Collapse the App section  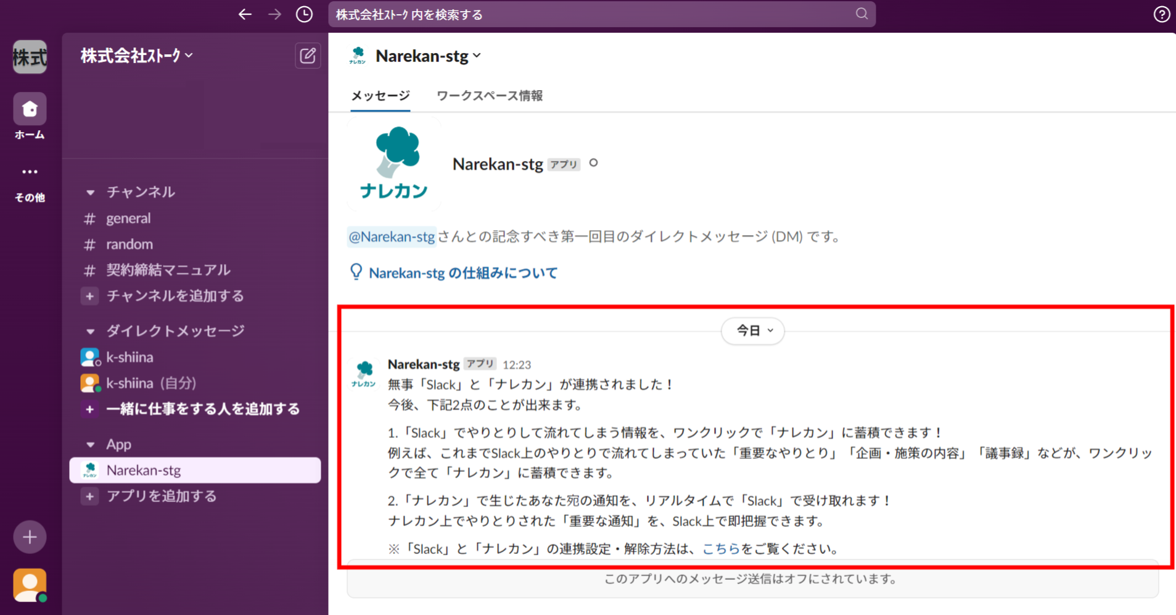click(x=90, y=445)
